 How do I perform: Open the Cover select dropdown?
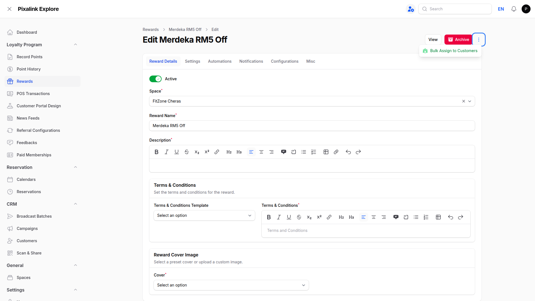pos(231,285)
